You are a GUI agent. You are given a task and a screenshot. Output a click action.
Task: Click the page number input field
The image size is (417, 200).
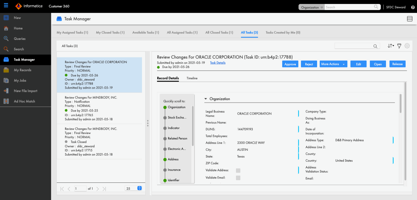coord(80,189)
